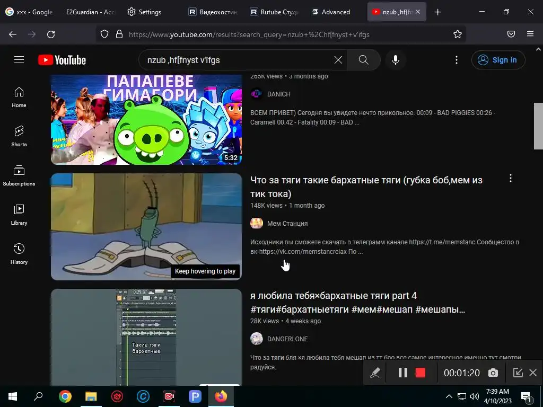Show hidden system tray icons
543x407 pixels.
[x=449, y=396]
